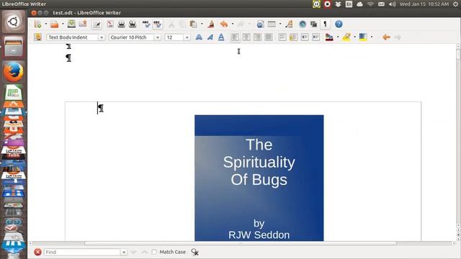Increase paragraph indent
The width and height of the screenshot is (461, 259).
click(x=315, y=37)
